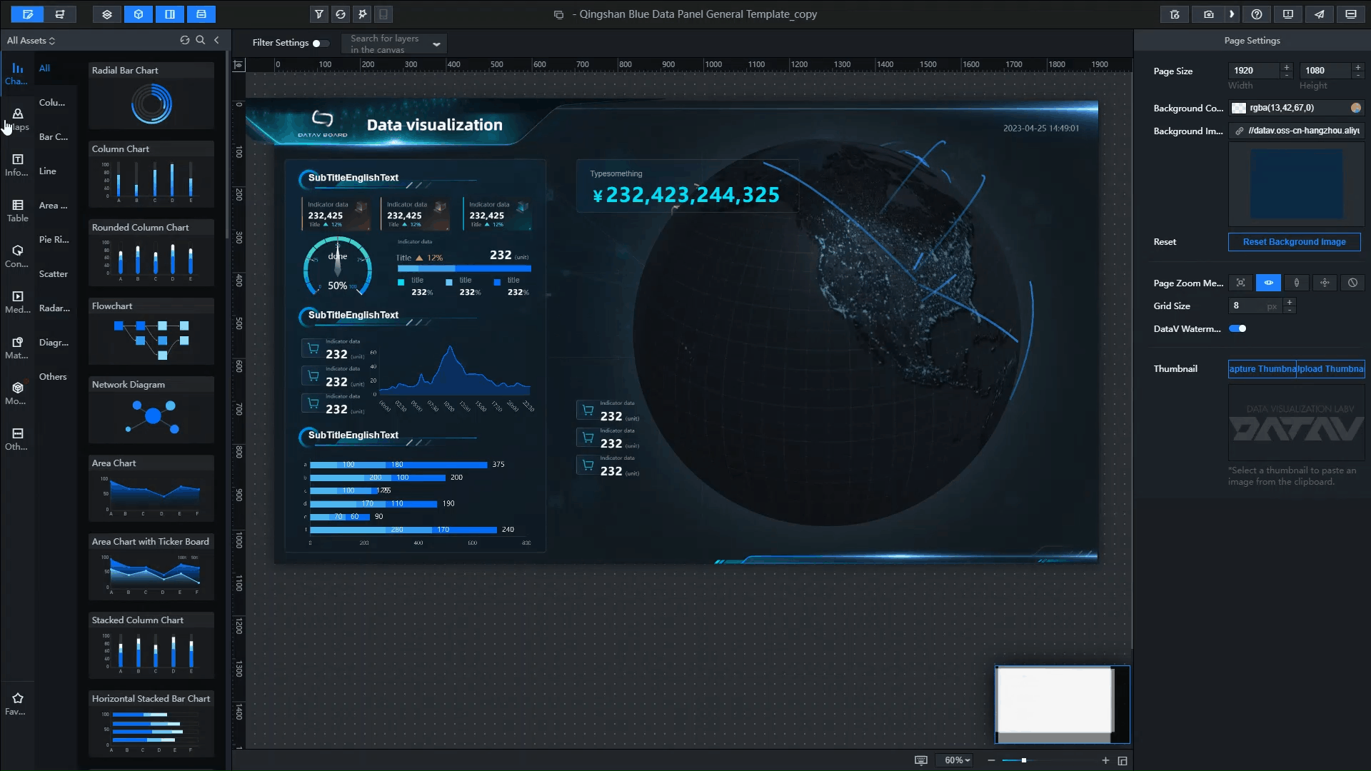
Task: Open the All Assets selector dropdown
Action: coord(31,41)
